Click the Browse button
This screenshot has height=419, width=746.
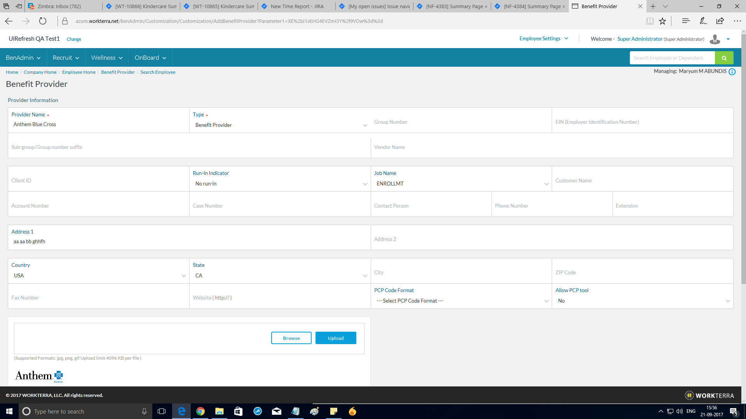(291, 338)
